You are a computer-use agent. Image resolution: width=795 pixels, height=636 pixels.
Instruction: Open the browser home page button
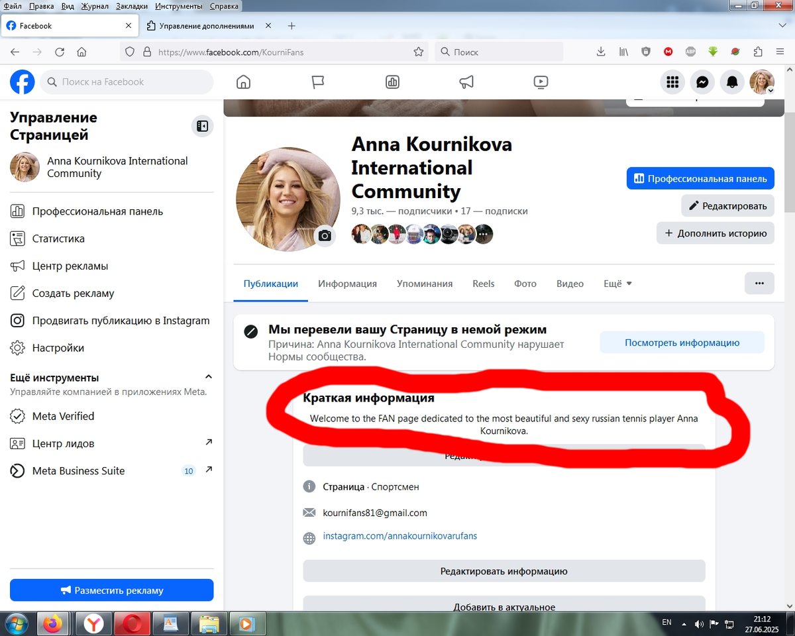click(x=81, y=52)
